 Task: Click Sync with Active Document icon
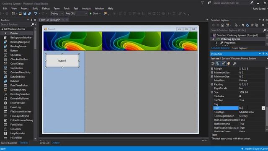[x=243, y=25]
